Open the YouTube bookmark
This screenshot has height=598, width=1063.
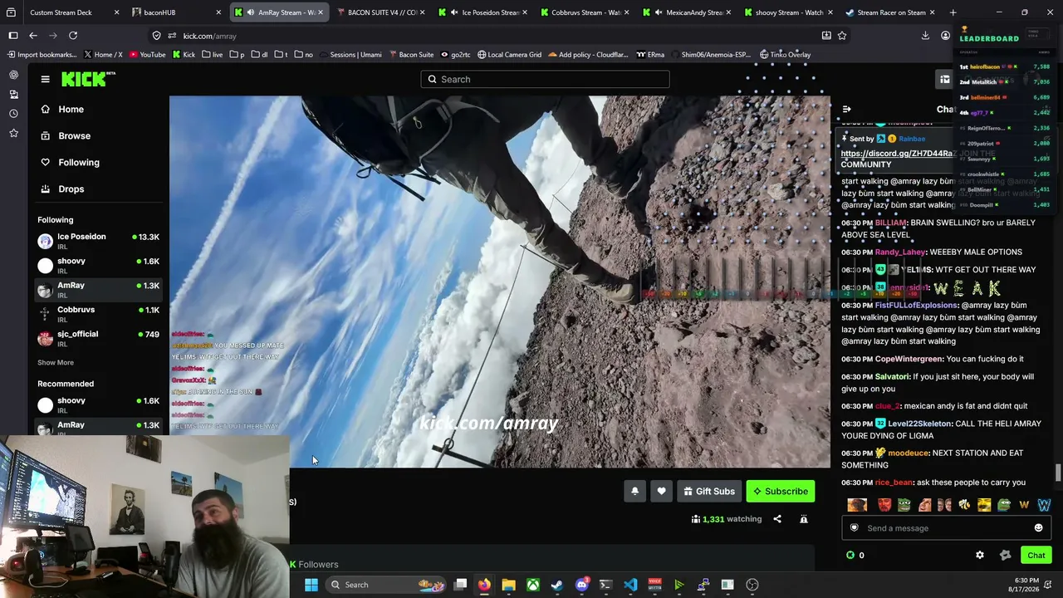(x=147, y=55)
